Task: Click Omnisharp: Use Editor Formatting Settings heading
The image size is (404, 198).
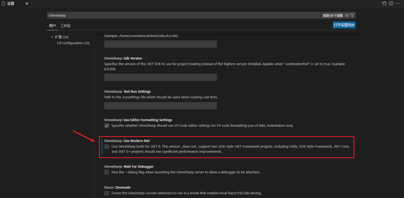Action: (138, 120)
